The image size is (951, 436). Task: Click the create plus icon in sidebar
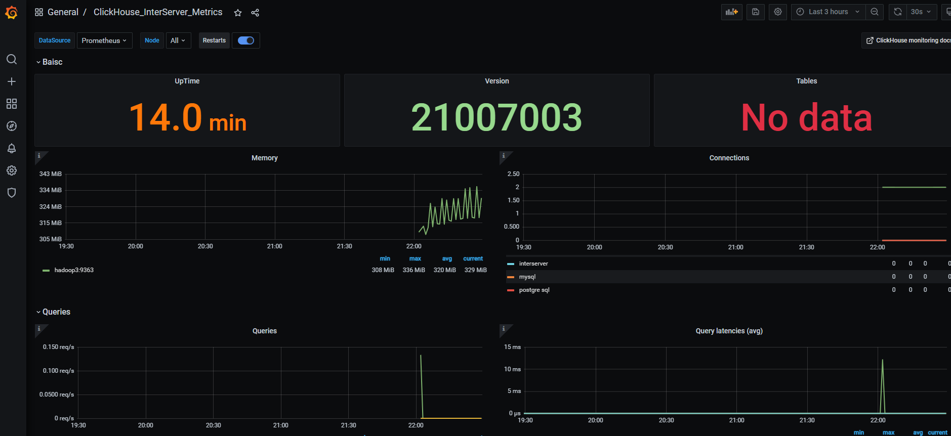[x=12, y=81]
